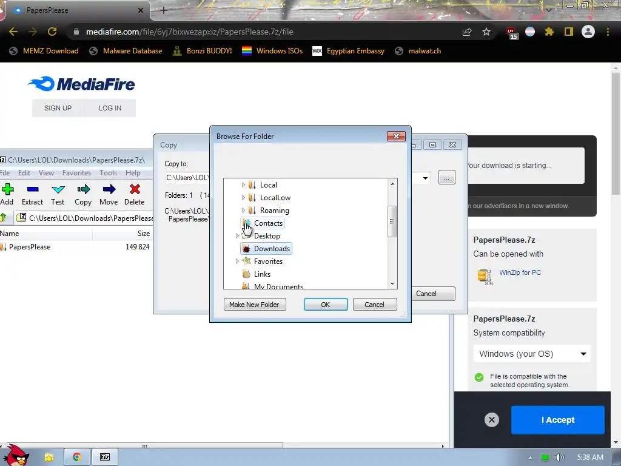Click the Chrome address bar URL
Screen dimensions: 621x466
click(190, 32)
